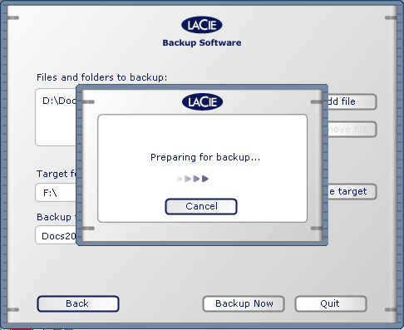The image size is (404, 330).
Task: Click the Change target button
Action: pos(352,191)
